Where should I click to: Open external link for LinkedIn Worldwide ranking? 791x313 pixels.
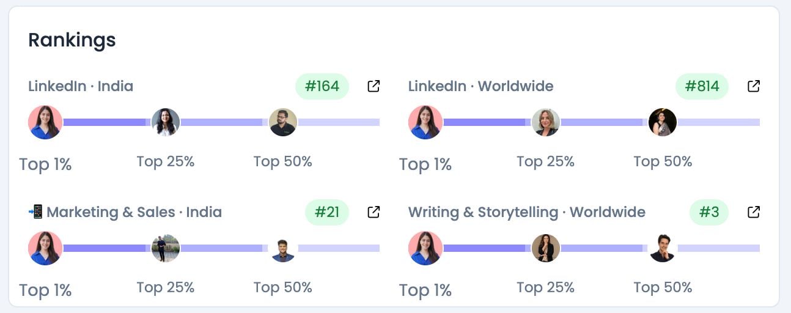754,86
